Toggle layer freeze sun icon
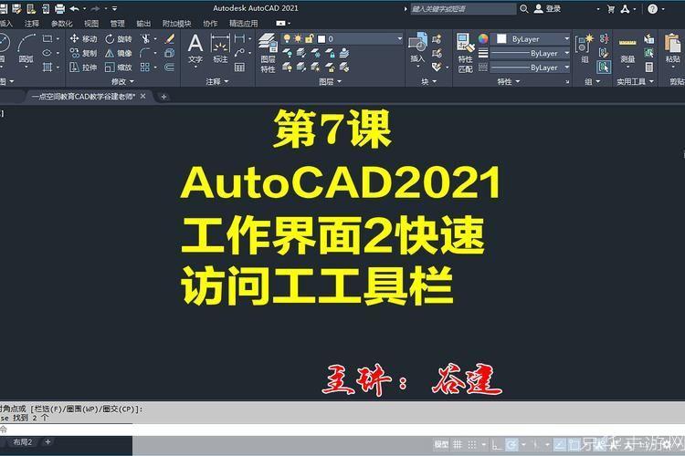Screen dimensions: 685x456 pos(298,39)
